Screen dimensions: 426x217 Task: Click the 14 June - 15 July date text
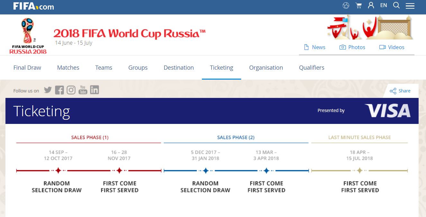[74, 43]
